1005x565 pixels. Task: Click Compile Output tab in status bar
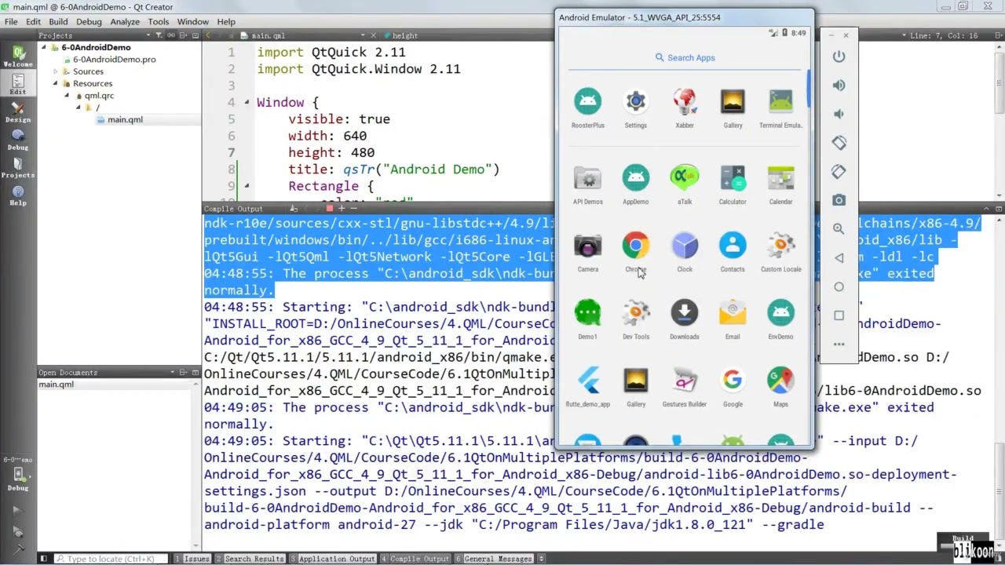(415, 559)
